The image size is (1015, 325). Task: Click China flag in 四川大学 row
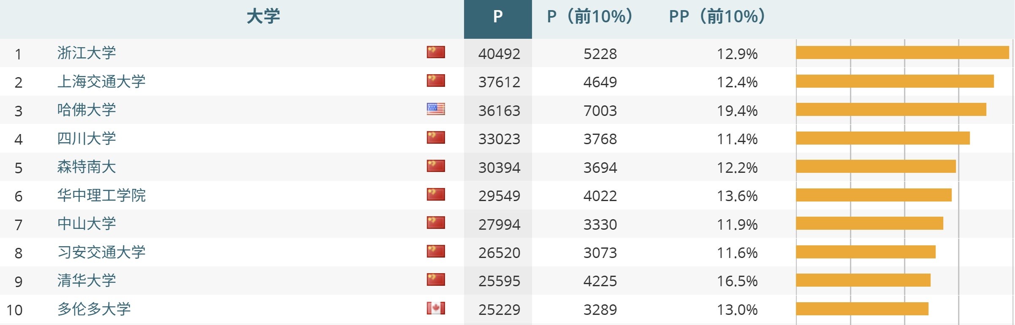point(436,137)
